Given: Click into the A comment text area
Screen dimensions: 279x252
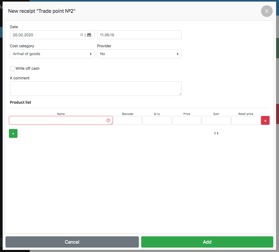Looking at the screenshot, I should (96, 89).
